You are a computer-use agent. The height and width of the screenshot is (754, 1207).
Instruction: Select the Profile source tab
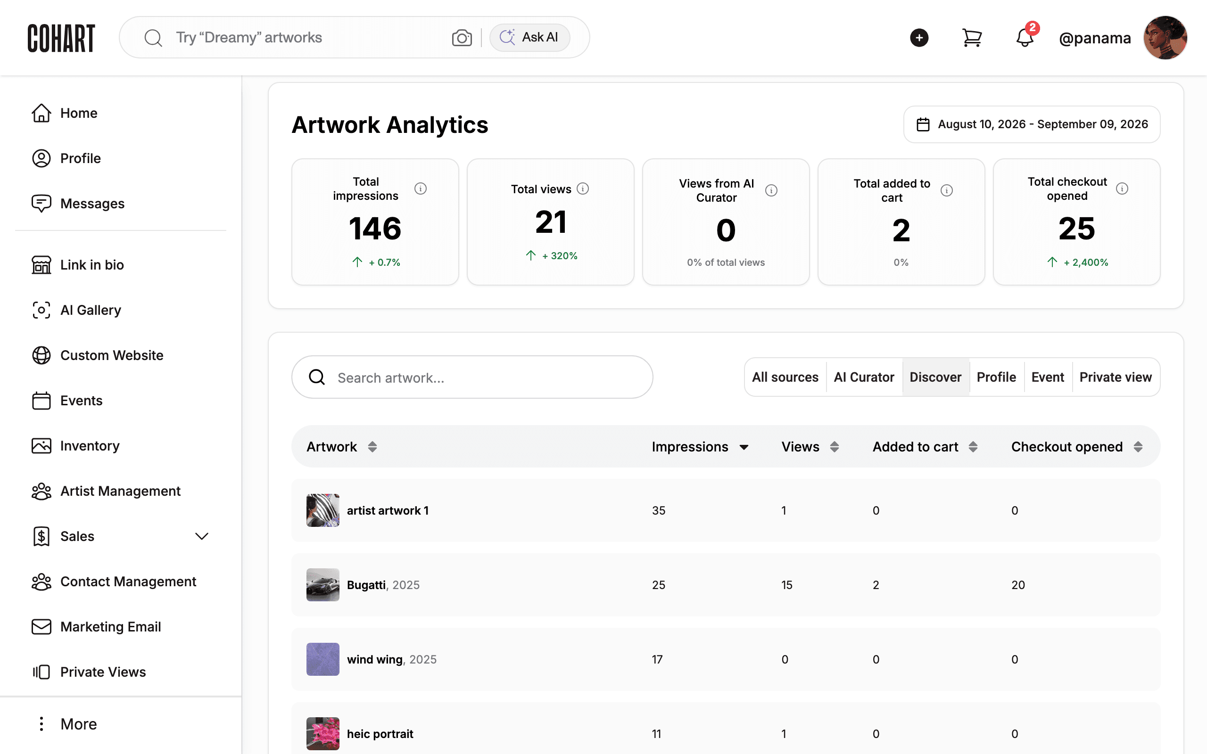pyautogui.click(x=996, y=377)
